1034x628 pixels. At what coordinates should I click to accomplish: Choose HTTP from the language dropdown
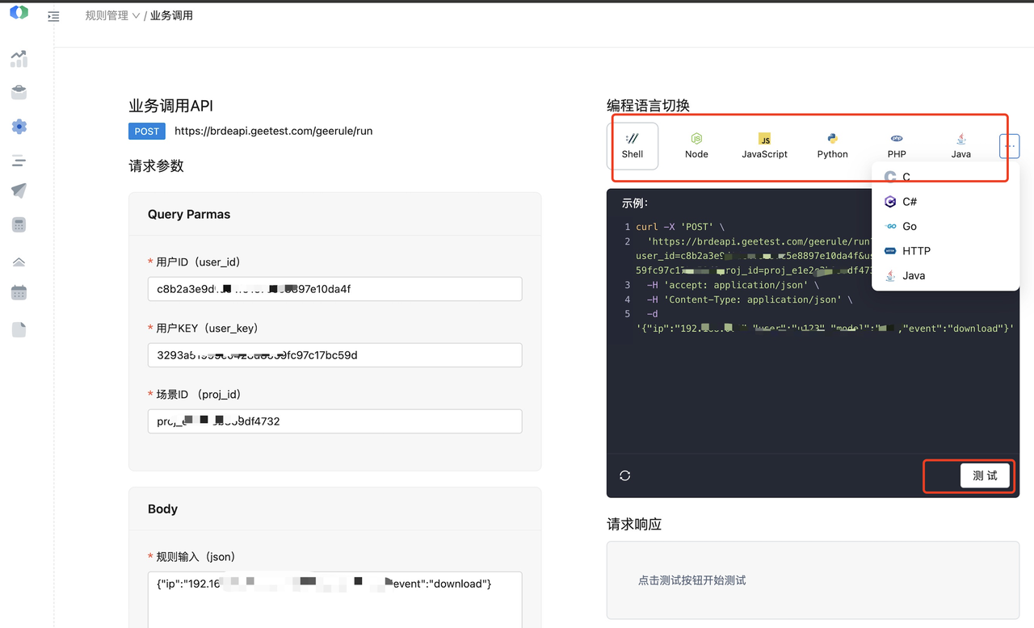945,251
